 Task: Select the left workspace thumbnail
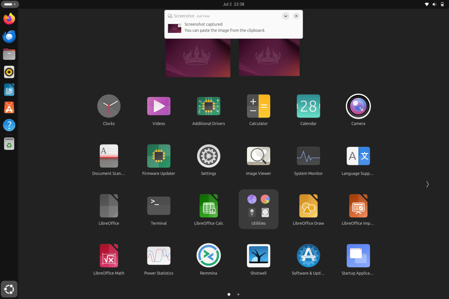click(198, 58)
